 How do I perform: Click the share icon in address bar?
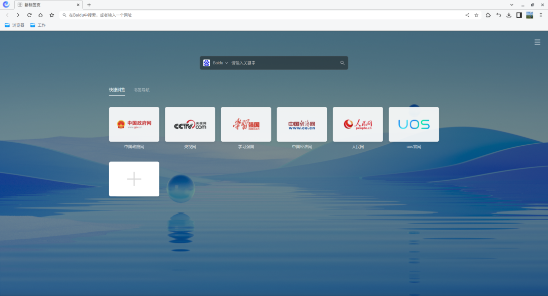[x=467, y=15]
